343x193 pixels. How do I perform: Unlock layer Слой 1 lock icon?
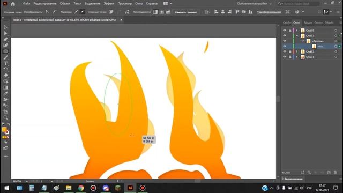point(290,57)
